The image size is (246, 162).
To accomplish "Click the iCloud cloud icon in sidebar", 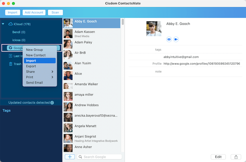I will click(10, 24).
